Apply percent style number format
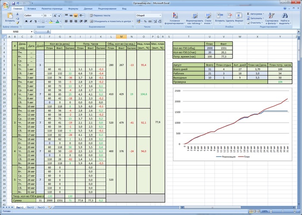This screenshot has height=215, width=302. (x=145, y=21)
